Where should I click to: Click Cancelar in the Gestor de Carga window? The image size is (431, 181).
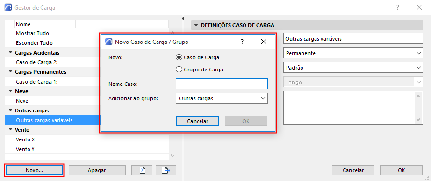click(353, 170)
